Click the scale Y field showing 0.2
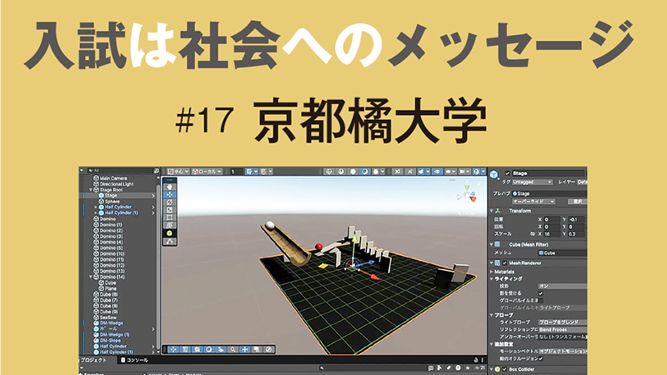The width and height of the screenshot is (667, 375). click(578, 234)
